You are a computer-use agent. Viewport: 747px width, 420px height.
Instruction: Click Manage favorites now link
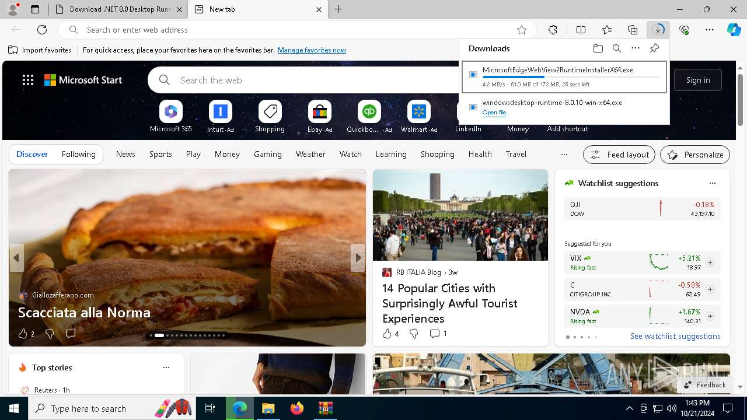tap(312, 50)
